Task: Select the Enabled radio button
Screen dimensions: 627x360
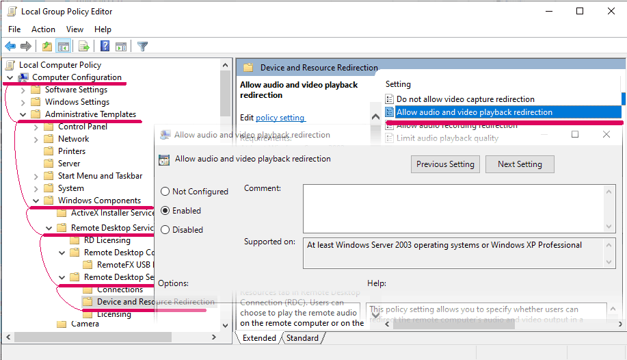Action: [165, 211]
